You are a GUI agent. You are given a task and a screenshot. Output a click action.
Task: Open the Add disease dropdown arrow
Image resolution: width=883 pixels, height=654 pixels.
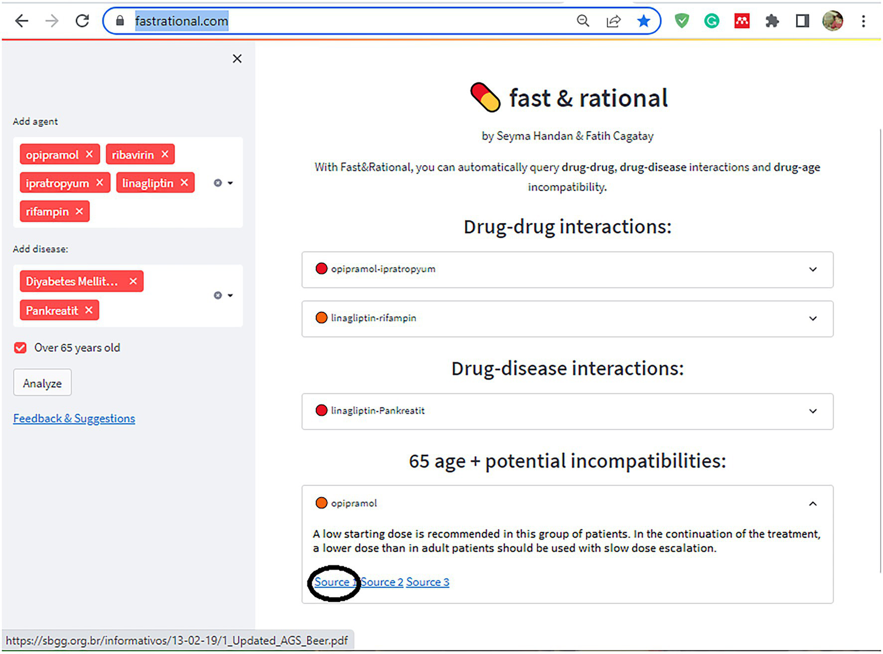pos(231,296)
